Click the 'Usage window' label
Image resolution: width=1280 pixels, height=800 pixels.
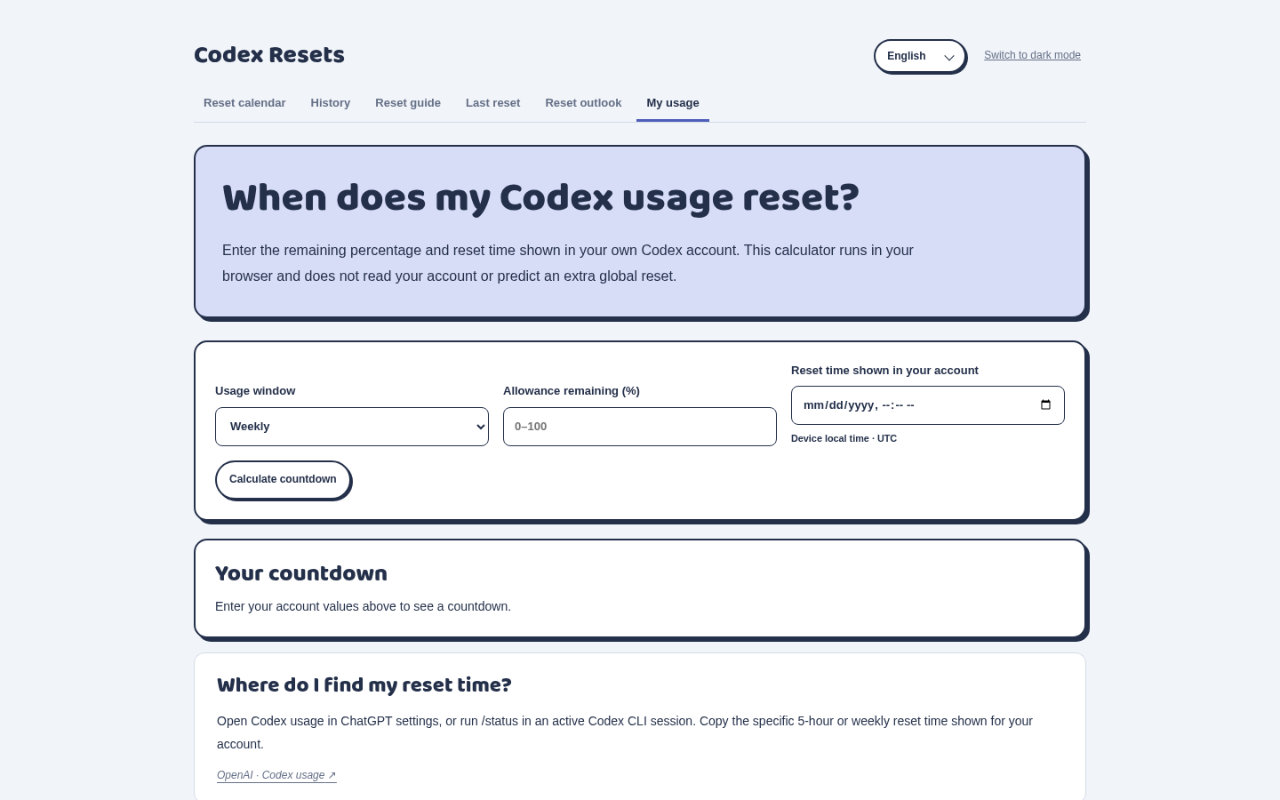coord(255,391)
